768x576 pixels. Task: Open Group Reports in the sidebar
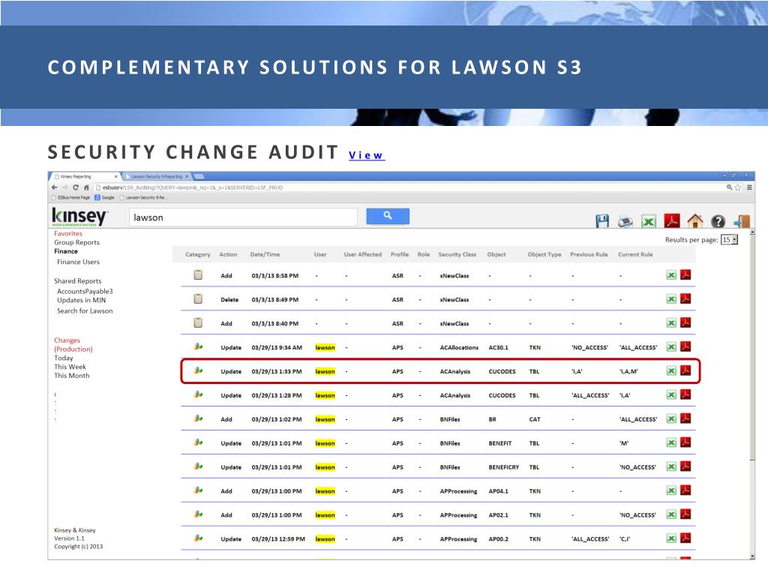77,242
